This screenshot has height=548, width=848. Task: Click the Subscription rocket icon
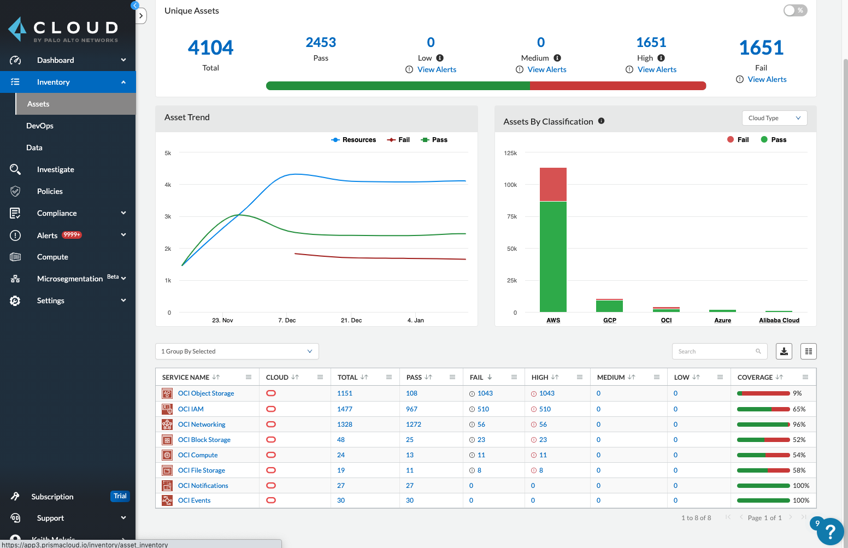click(15, 497)
